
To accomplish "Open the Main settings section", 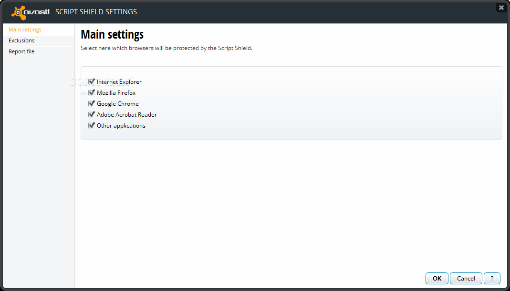I will coord(38,30).
